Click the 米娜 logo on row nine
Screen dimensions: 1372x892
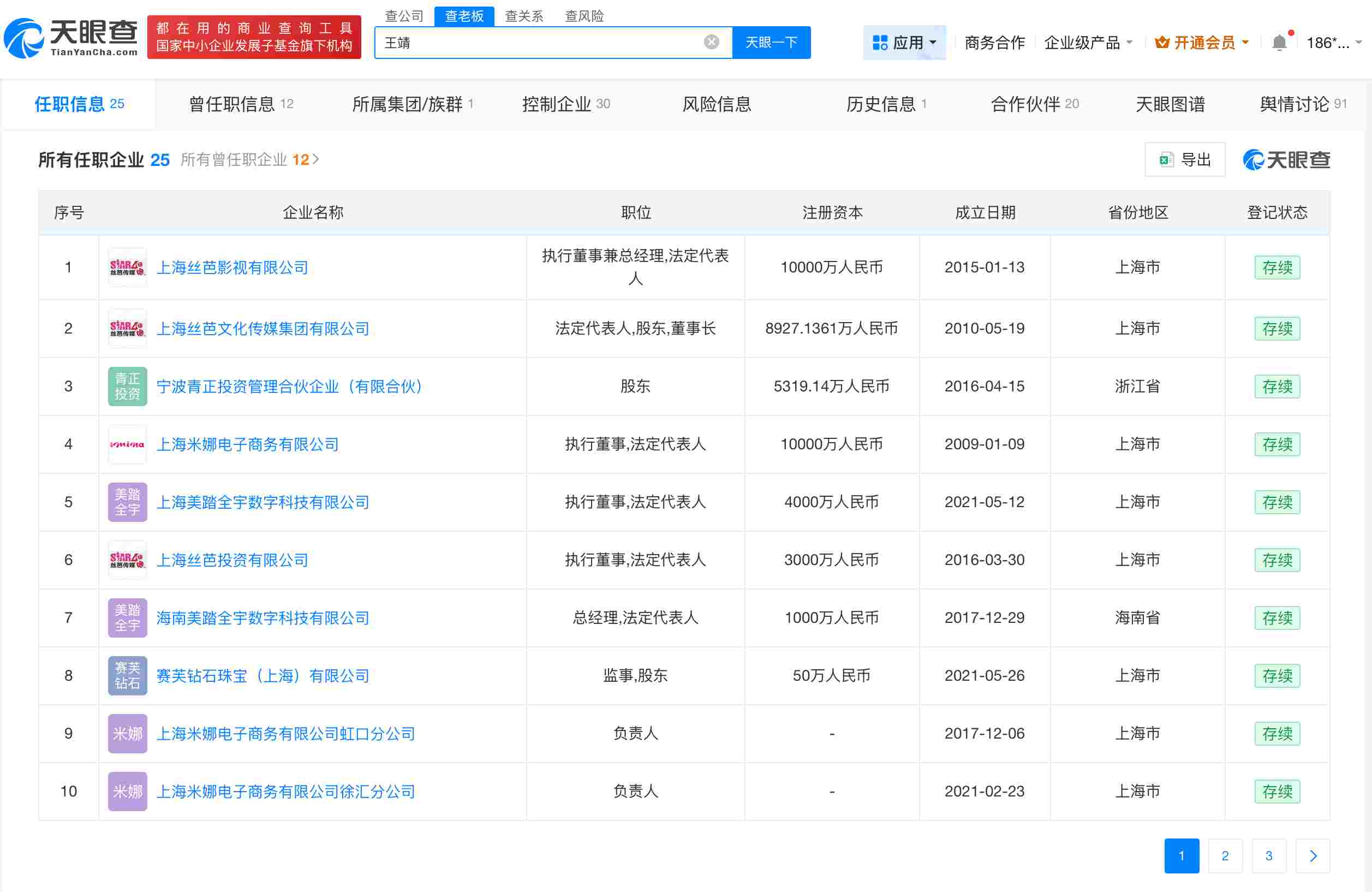click(127, 734)
